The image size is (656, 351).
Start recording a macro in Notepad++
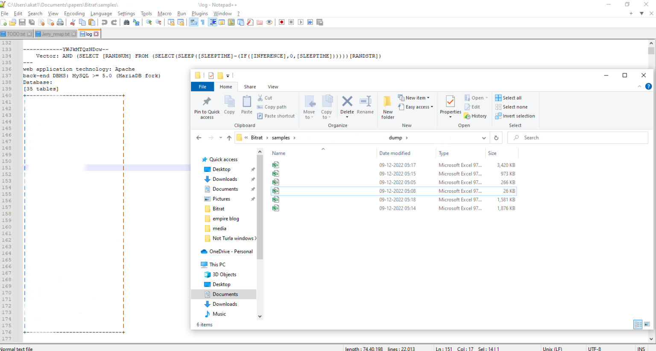pos(282,22)
